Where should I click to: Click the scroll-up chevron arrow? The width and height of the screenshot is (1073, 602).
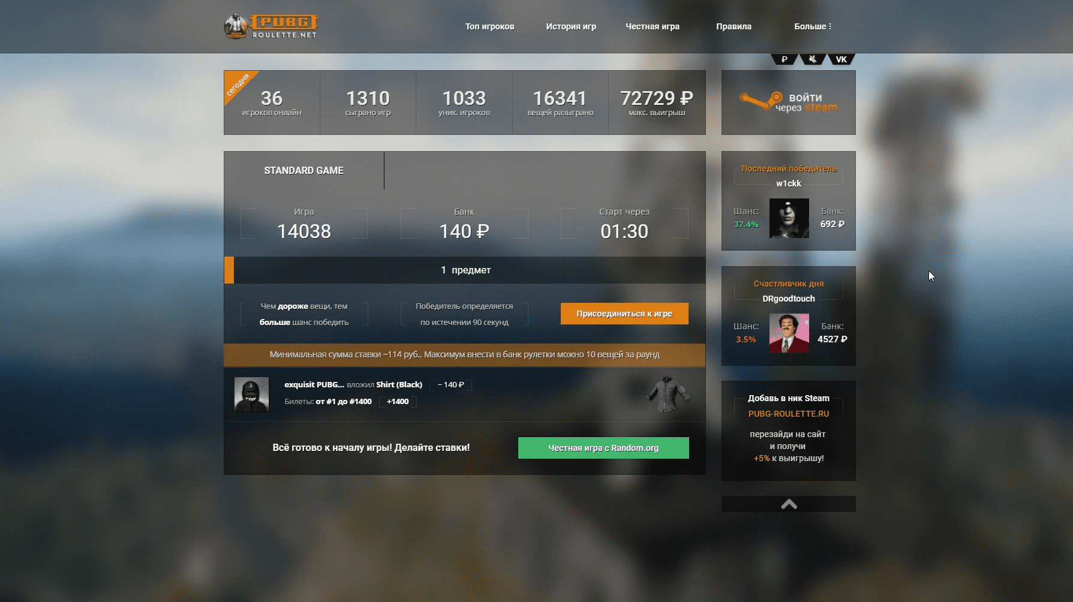click(789, 504)
